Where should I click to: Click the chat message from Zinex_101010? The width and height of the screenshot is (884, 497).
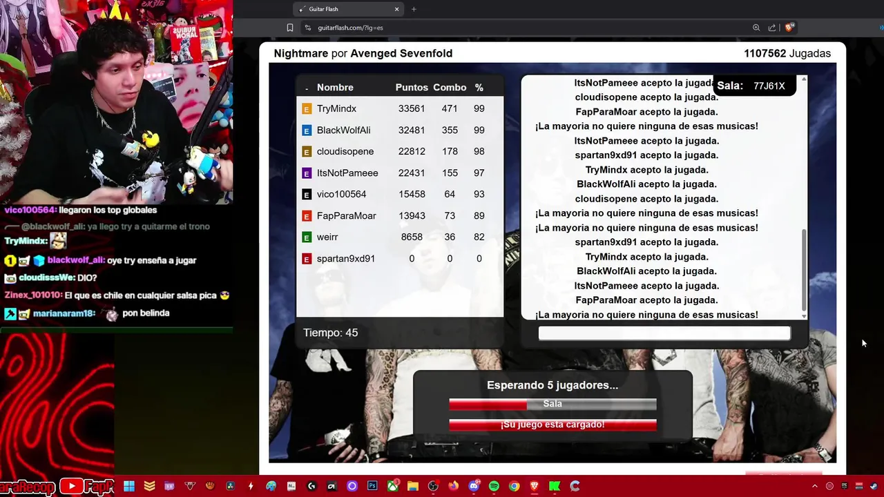(x=117, y=295)
